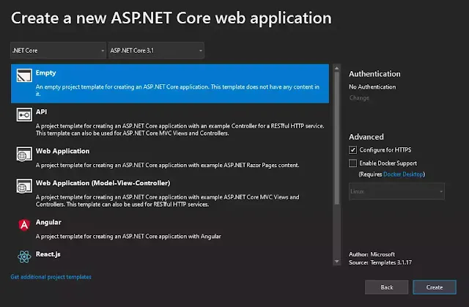Viewport: 469px width, 307px height.
Task: Click the Web Application globe icon
Action: [x=24, y=154]
